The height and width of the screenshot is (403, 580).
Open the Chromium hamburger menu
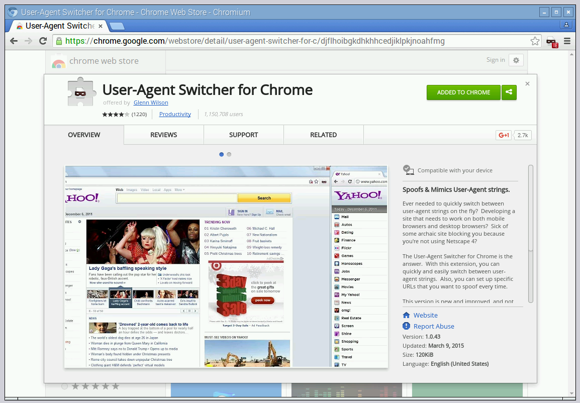(567, 41)
